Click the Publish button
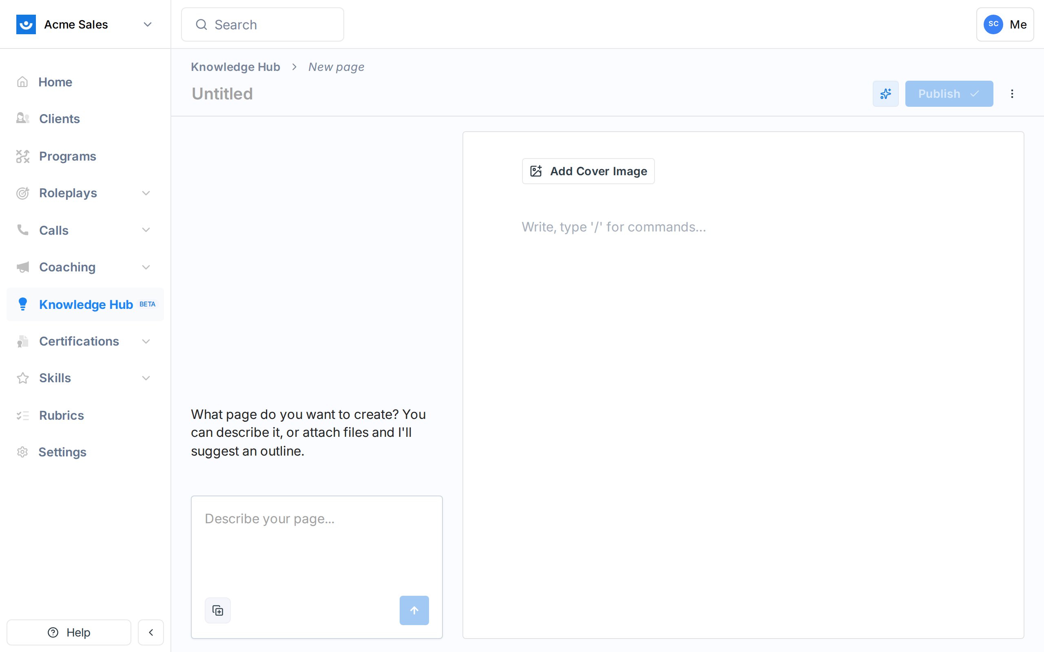 [949, 94]
